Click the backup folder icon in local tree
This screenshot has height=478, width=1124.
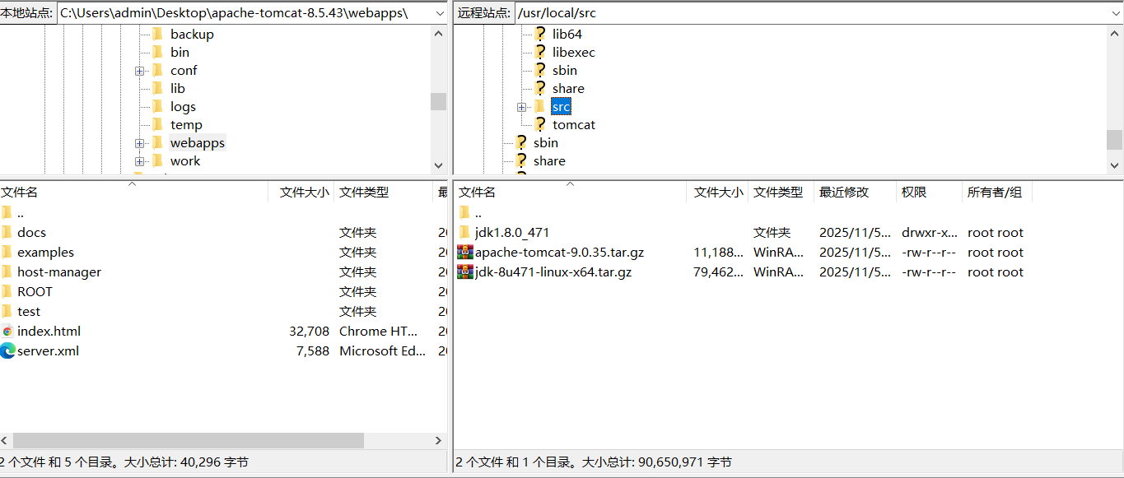tap(157, 34)
